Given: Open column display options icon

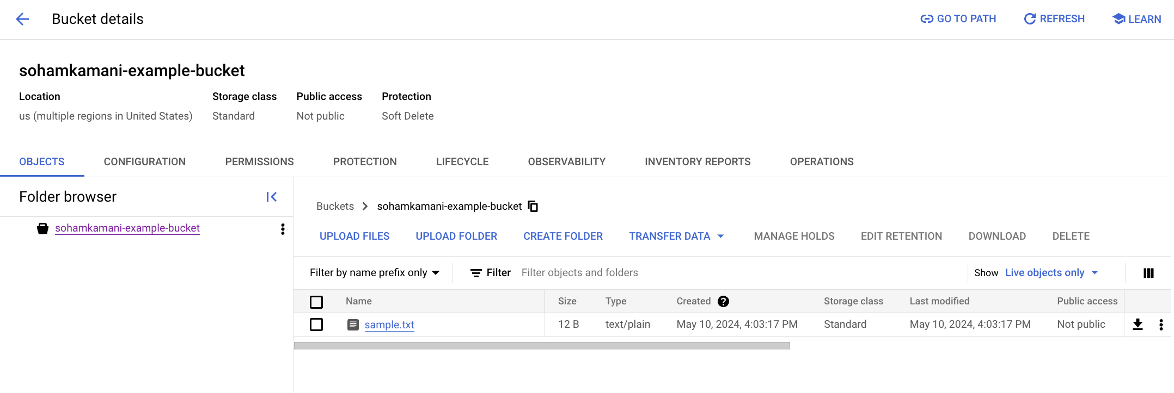Looking at the screenshot, I should point(1148,273).
